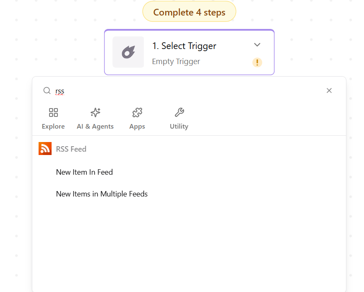This screenshot has width=364, height=292.
Task: Choose 'New Items in Multiple Feeds' trigger
Action: pos(102,194)
